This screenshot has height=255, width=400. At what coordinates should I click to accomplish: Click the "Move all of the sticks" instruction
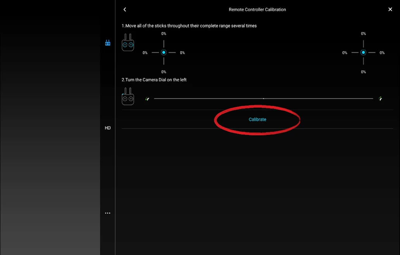click(189, 26)
